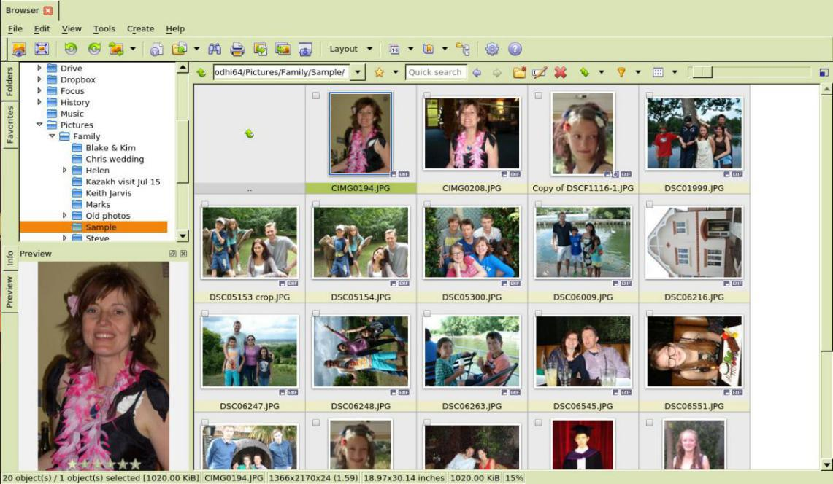This screenshot has height=484, width=833.
Task: Tick checkbox on CIMG0194.JPG thumbnail
Action: (x=316, y=95)
